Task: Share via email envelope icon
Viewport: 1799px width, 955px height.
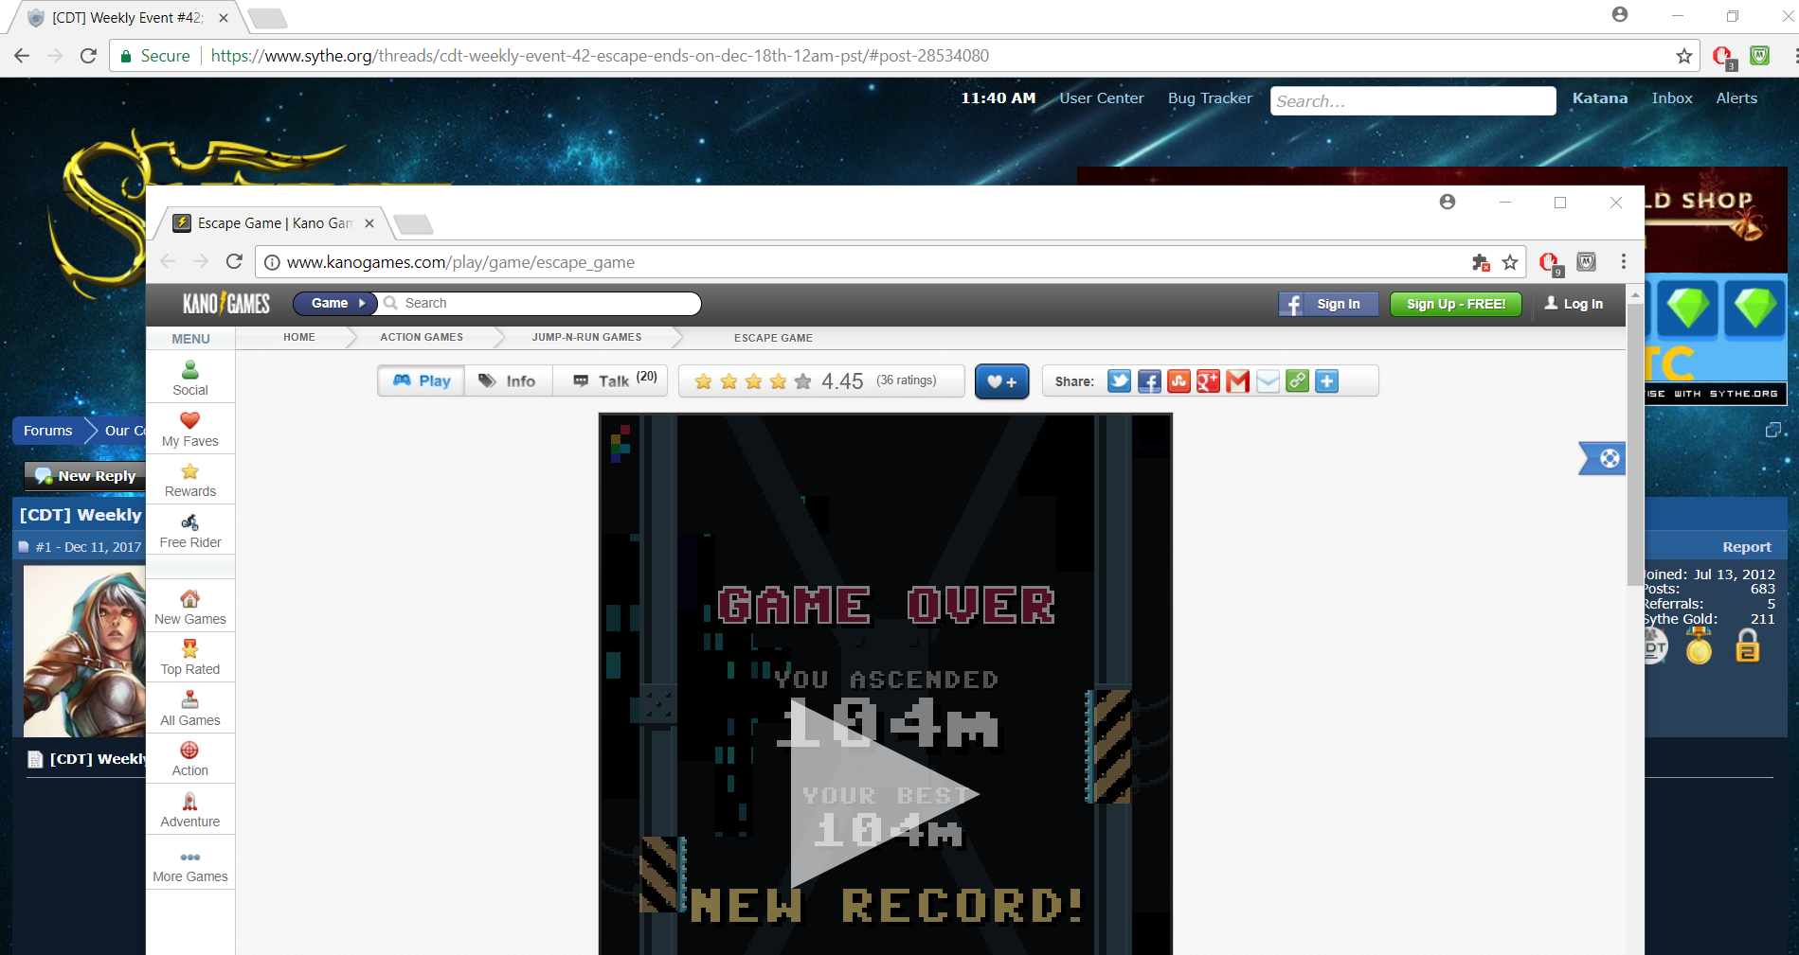Action: (x=1268, y=381)
